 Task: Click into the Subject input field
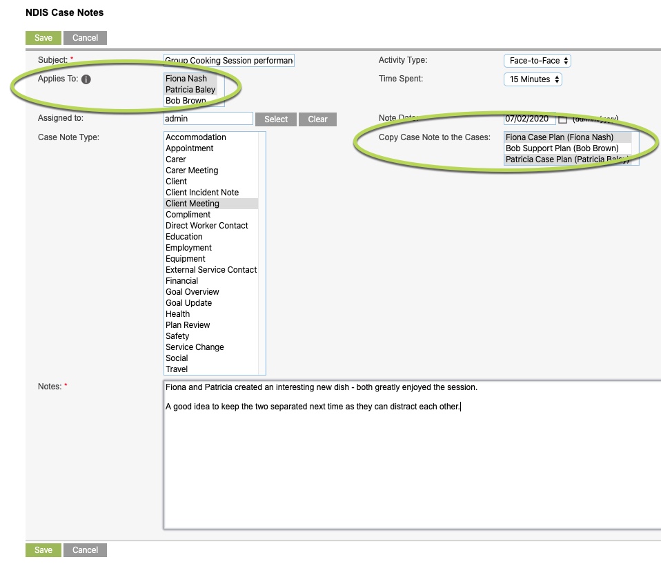point(229,60)
